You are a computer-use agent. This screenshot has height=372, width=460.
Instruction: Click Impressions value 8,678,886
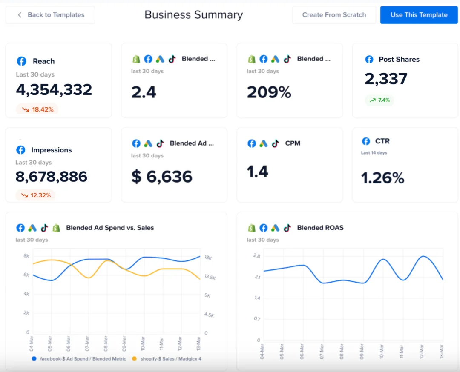pos(52,177)
